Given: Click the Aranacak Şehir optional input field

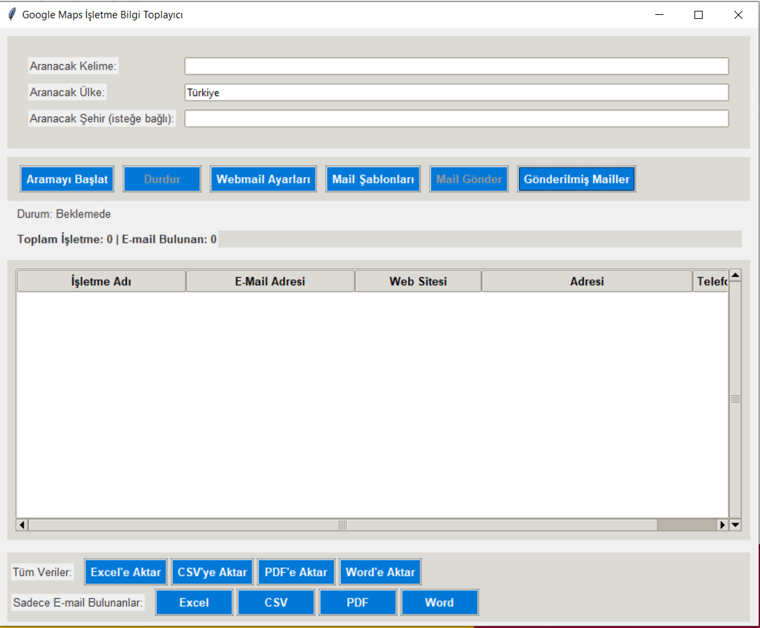Looking at the screenshot, I should (x=456, y=119).
